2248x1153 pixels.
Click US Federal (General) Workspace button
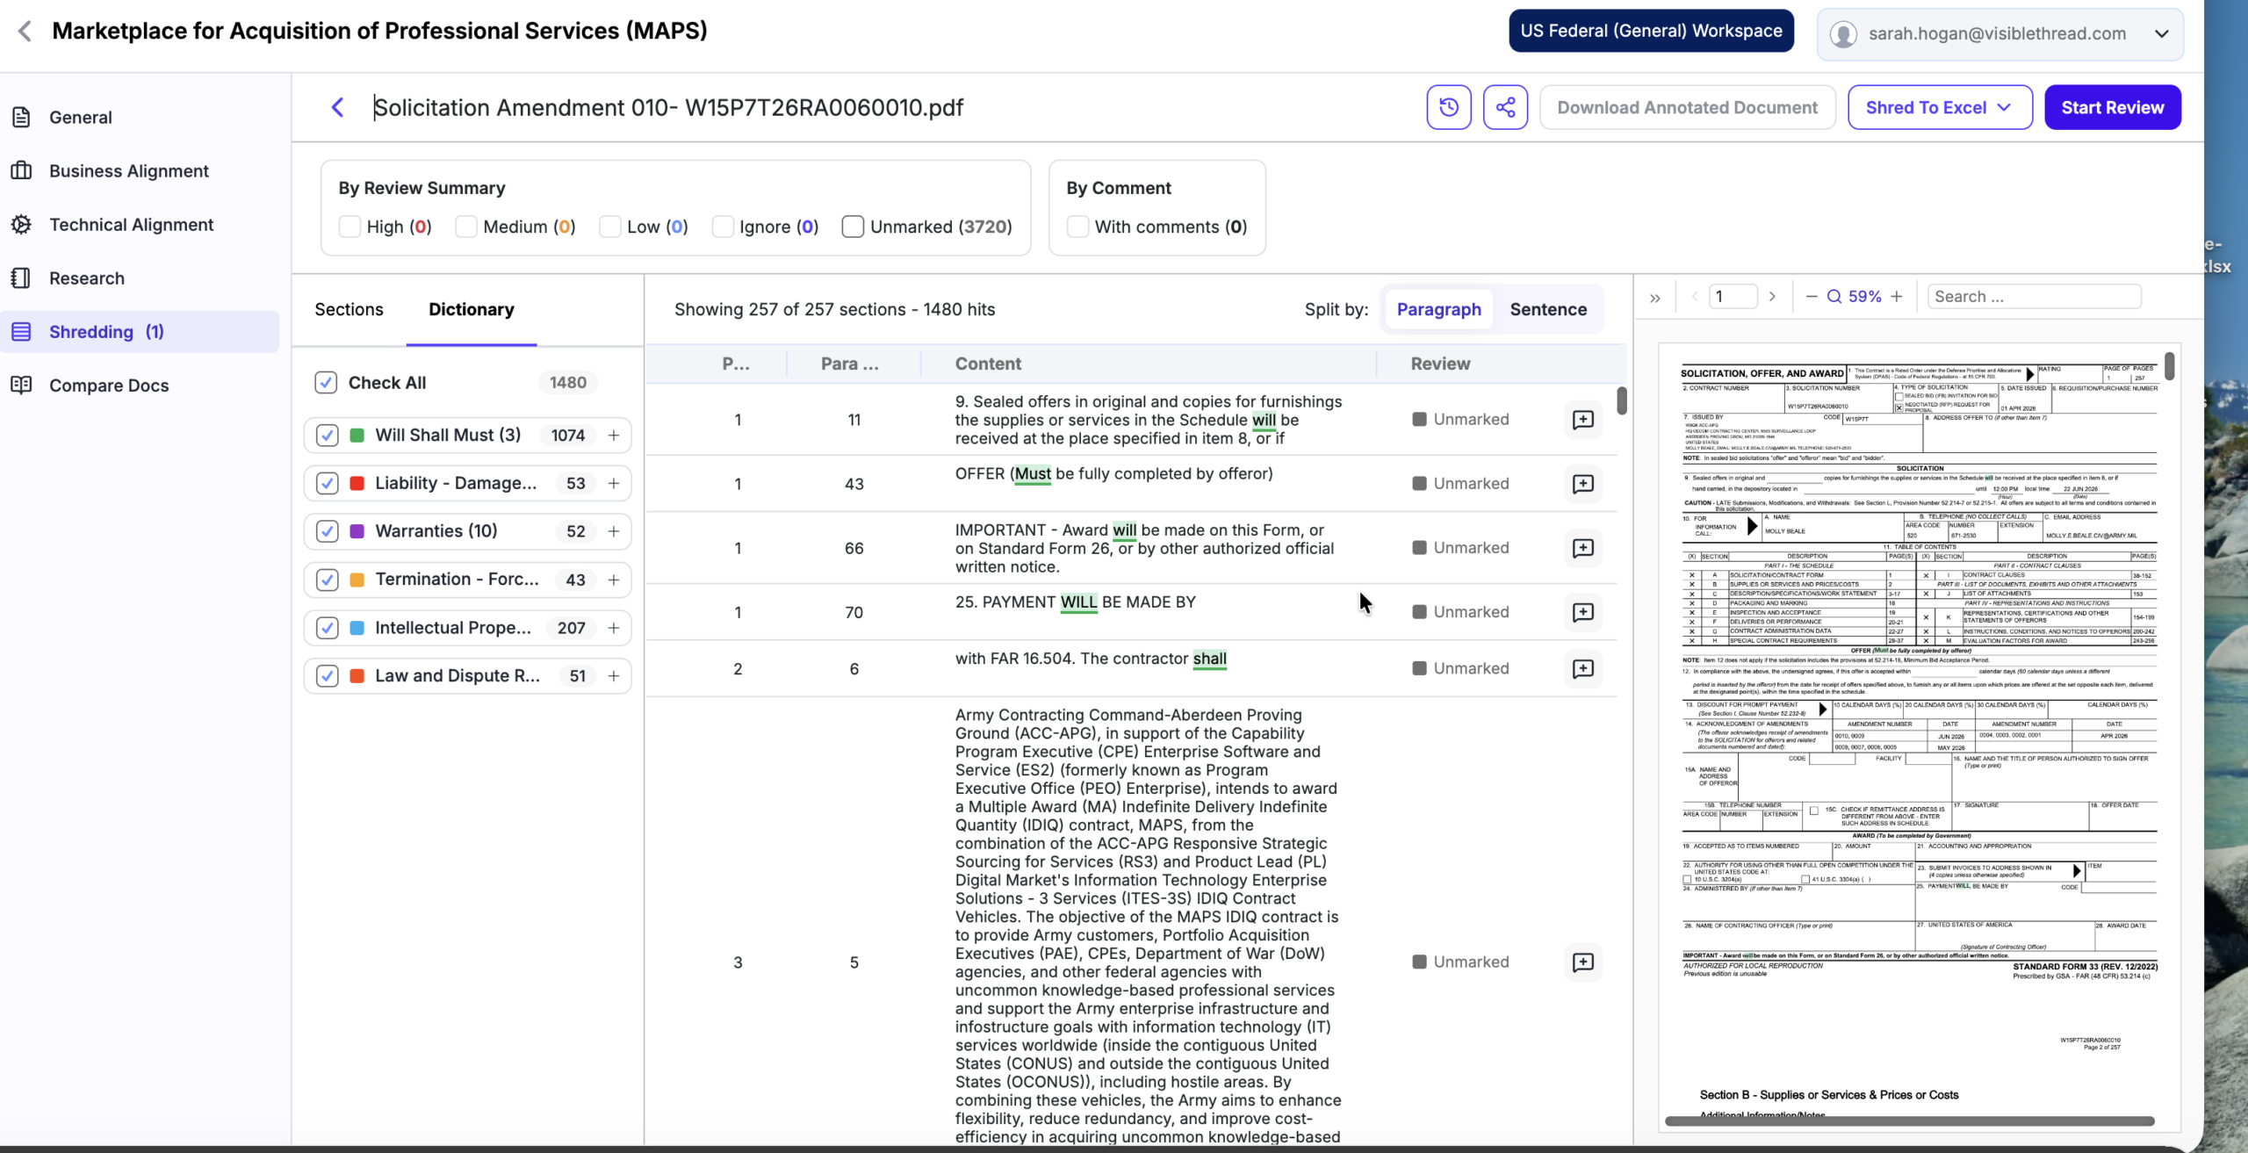1651,31
